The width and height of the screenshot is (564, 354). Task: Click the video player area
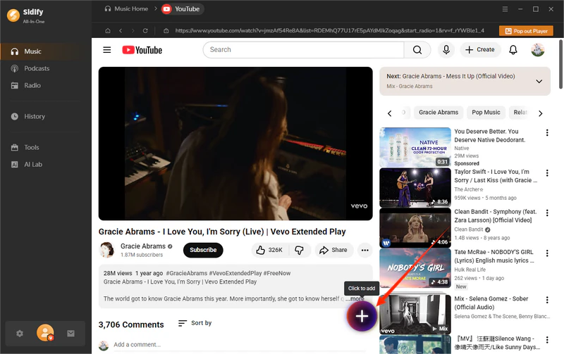tap(235, 144)
